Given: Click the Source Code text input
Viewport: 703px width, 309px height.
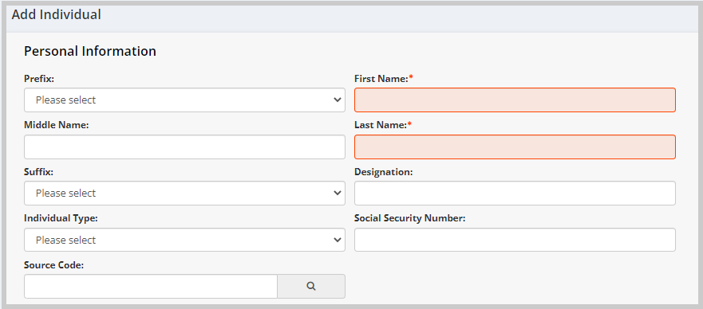Looking at the screenshot, I should coord(151,286).
